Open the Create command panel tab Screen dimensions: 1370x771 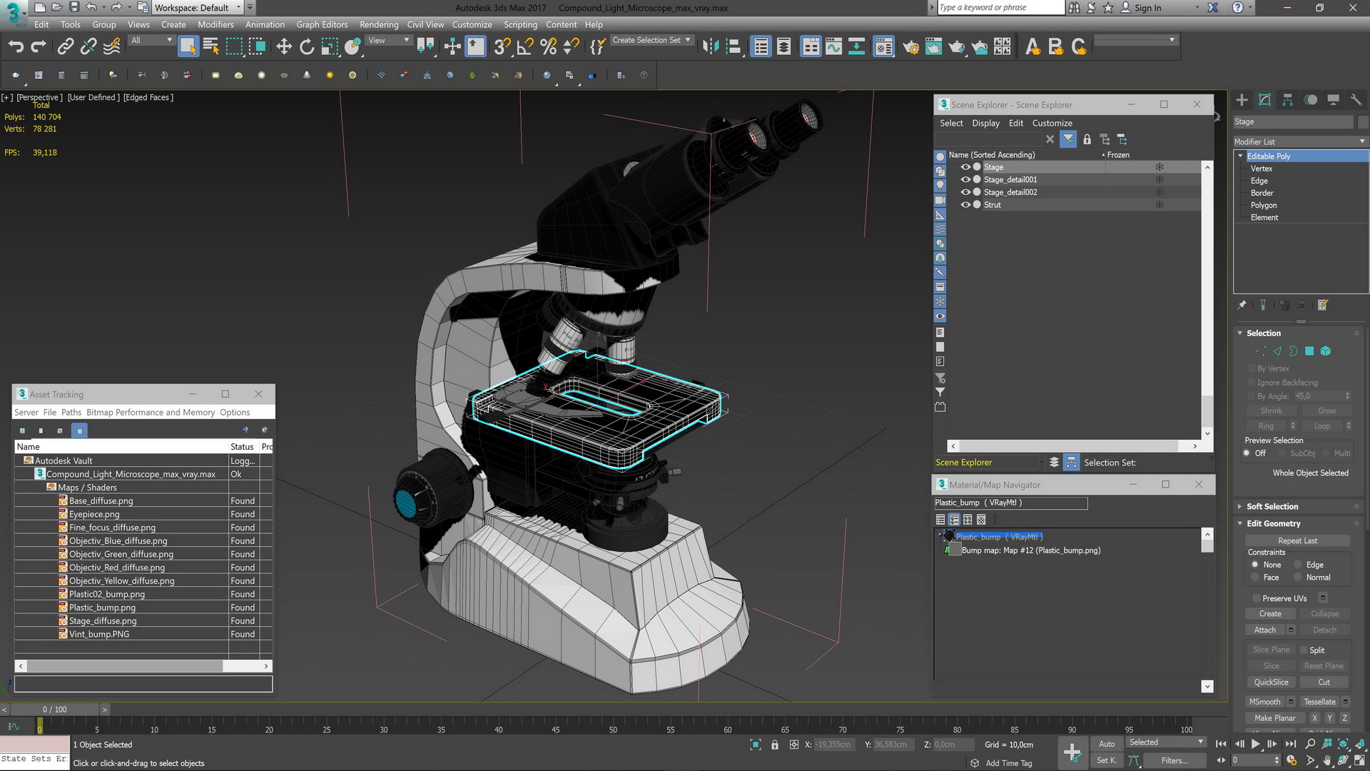[x=1242, y=100]
